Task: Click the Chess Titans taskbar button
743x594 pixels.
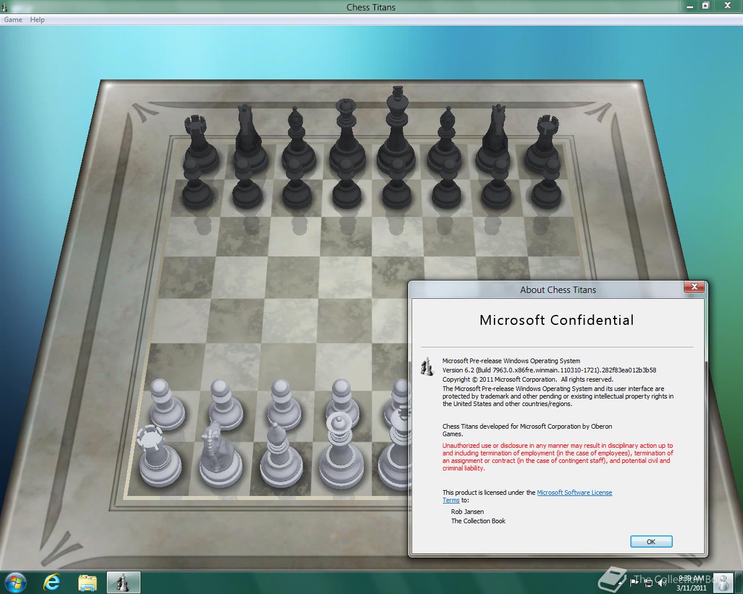Action: point(123,582)
